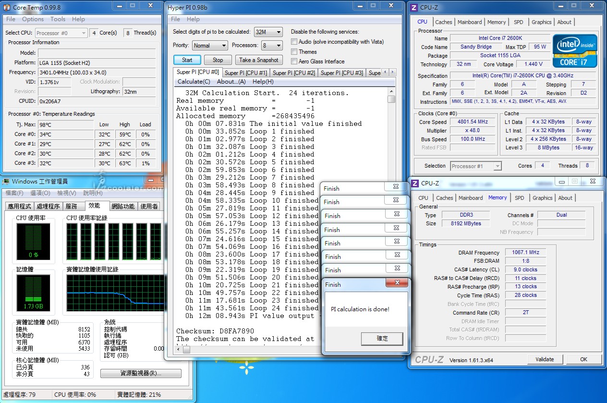Image resolution: width=607 pixels, height=403 pixels.
Task: Click the Checksum: D8FA7890 line
Action: pyautogui.click(x=215, y=331)
